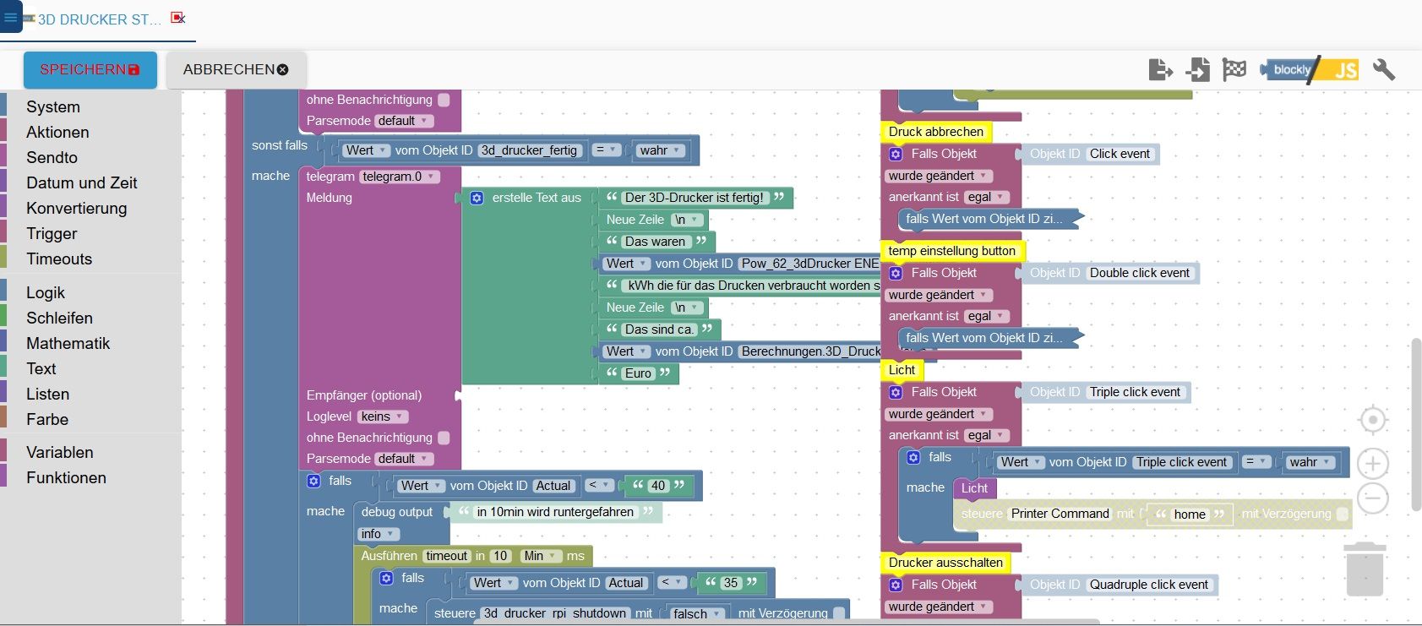Open the Sendto block category

pos(52,157)
